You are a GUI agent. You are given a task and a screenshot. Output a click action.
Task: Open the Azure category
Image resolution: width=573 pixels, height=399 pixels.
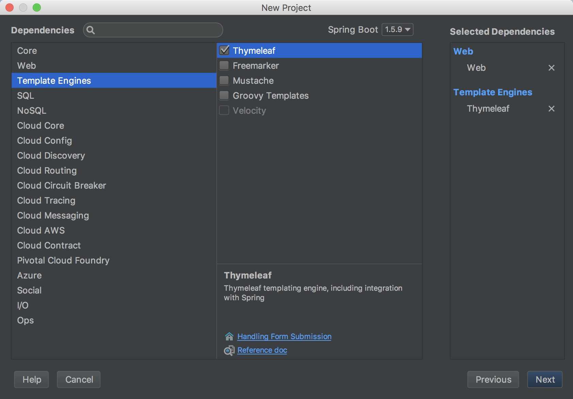point(114,275)
